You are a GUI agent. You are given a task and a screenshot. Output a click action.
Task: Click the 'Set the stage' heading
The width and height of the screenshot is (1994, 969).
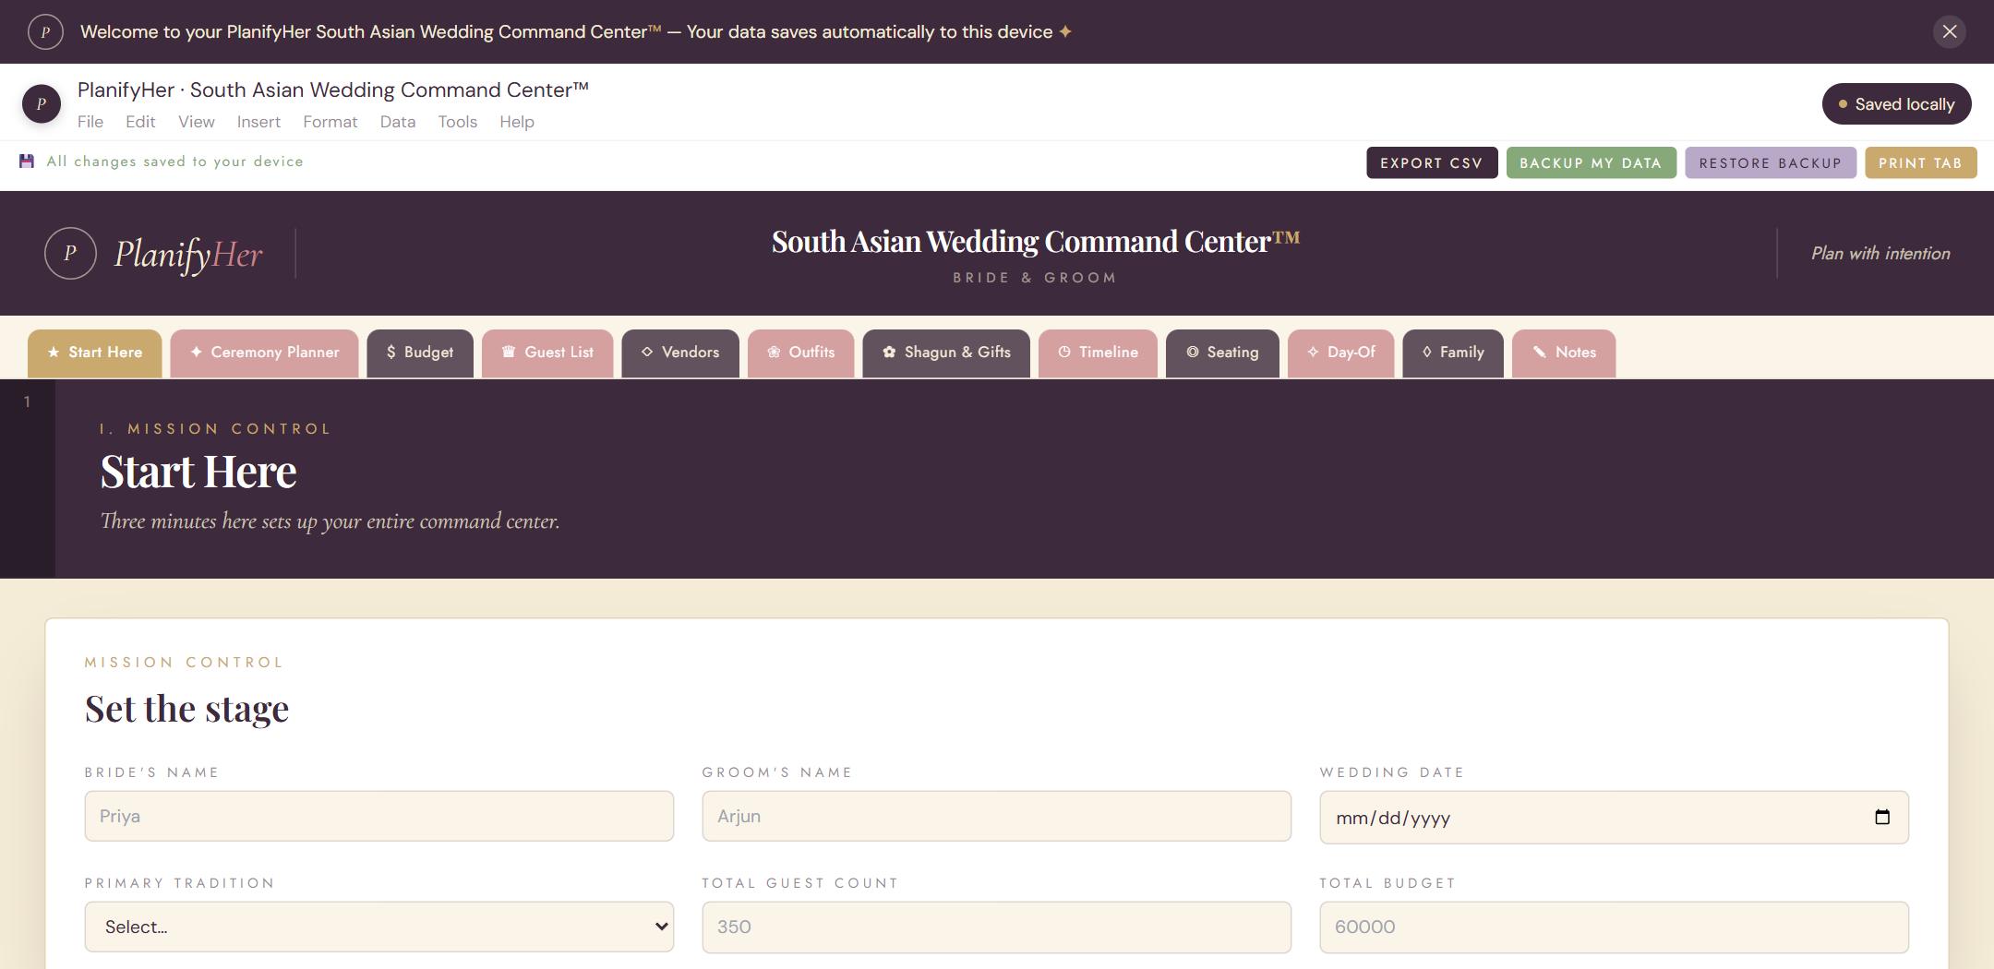(186, 709)
